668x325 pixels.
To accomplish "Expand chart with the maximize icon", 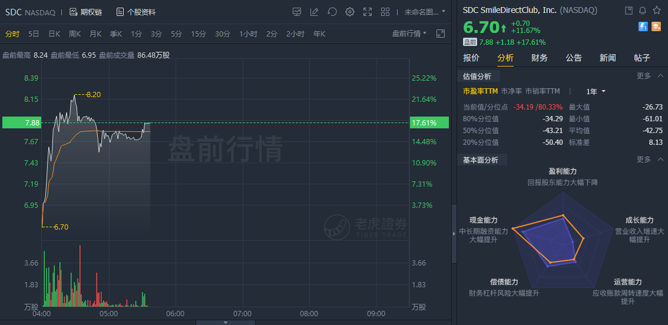I will 441,34.
